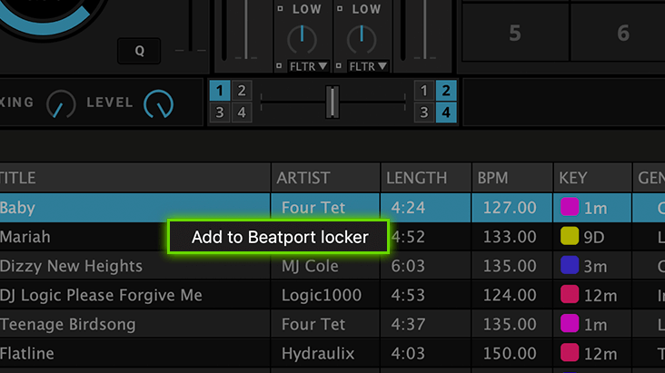Toggle deck 4 on right crossfader assign

pyautogui.click(x=446, y=113)
